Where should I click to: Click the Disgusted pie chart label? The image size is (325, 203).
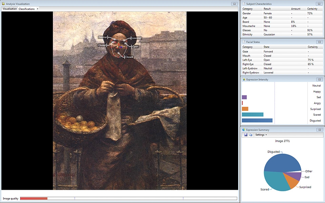[273, 152]
